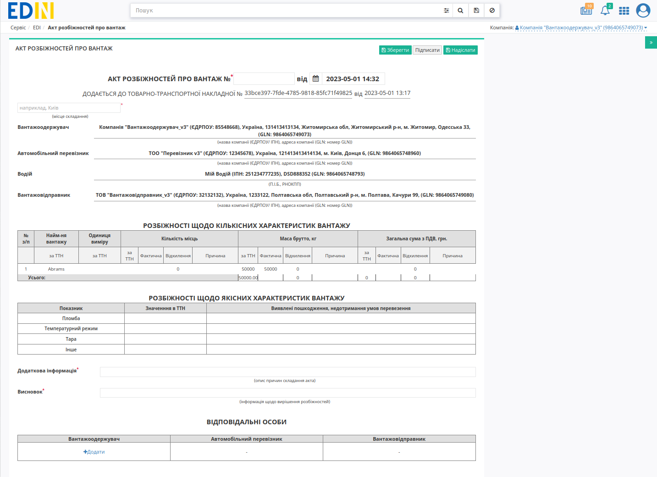
Task: Go to Сервіс breadcrumb
Action: tap(18, 28)
